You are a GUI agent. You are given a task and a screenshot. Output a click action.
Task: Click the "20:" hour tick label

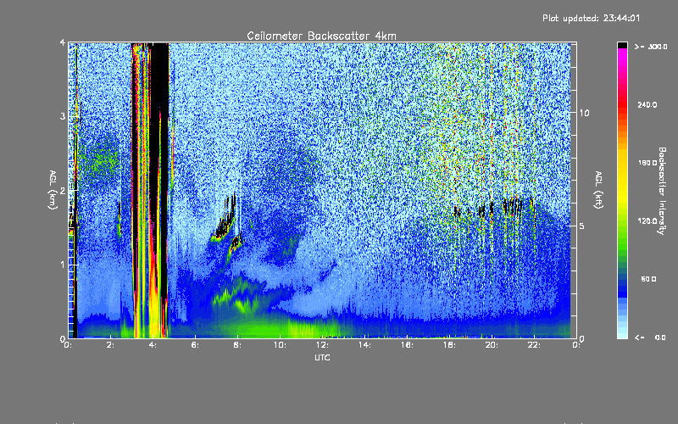click(492, 345)
